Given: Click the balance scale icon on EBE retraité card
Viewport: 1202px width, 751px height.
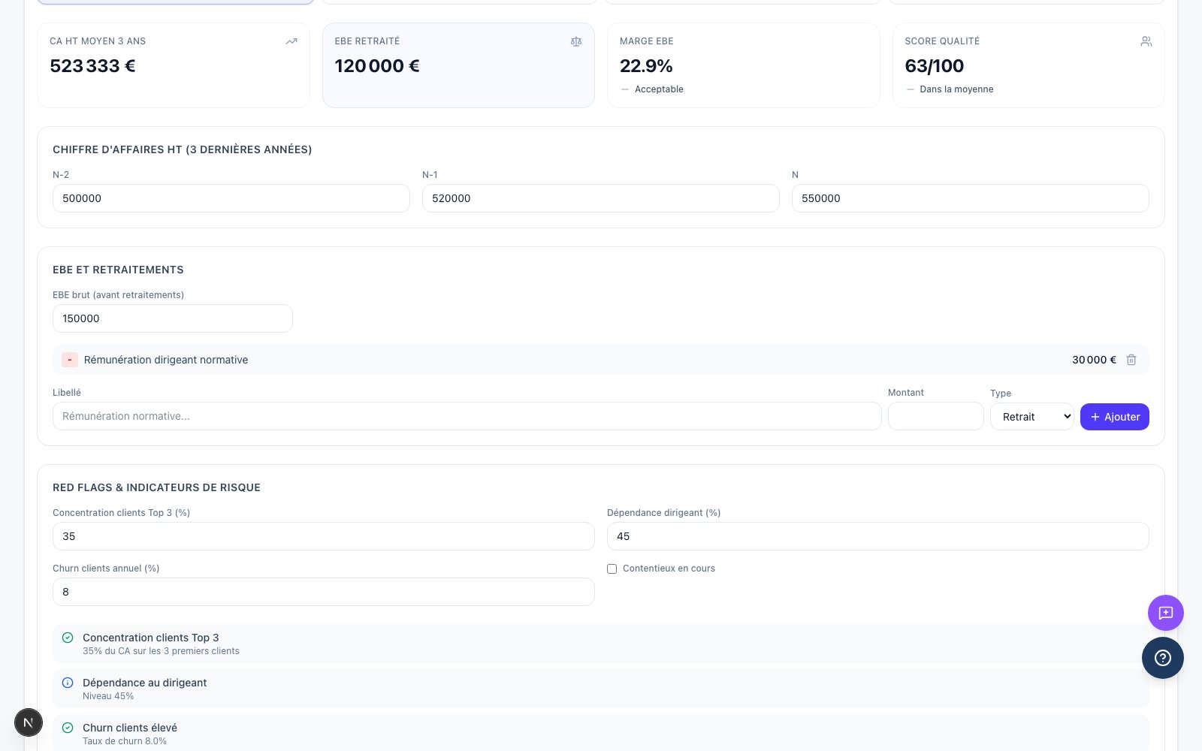Looking at the screenshot, I should tap(576, 41).
